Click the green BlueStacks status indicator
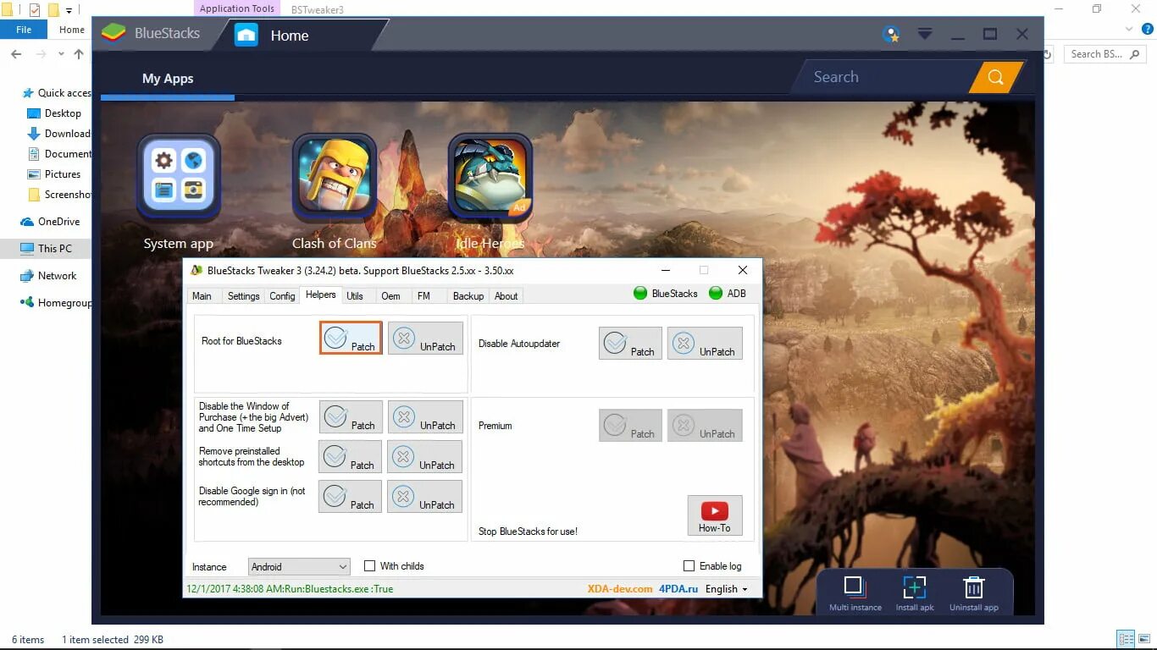The height and width of the screenshot is (650, 1157). (640, 294)
